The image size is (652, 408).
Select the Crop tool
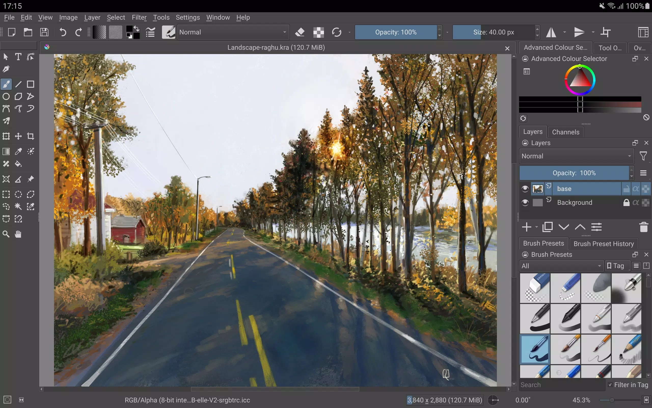click(x=30, y=136)
